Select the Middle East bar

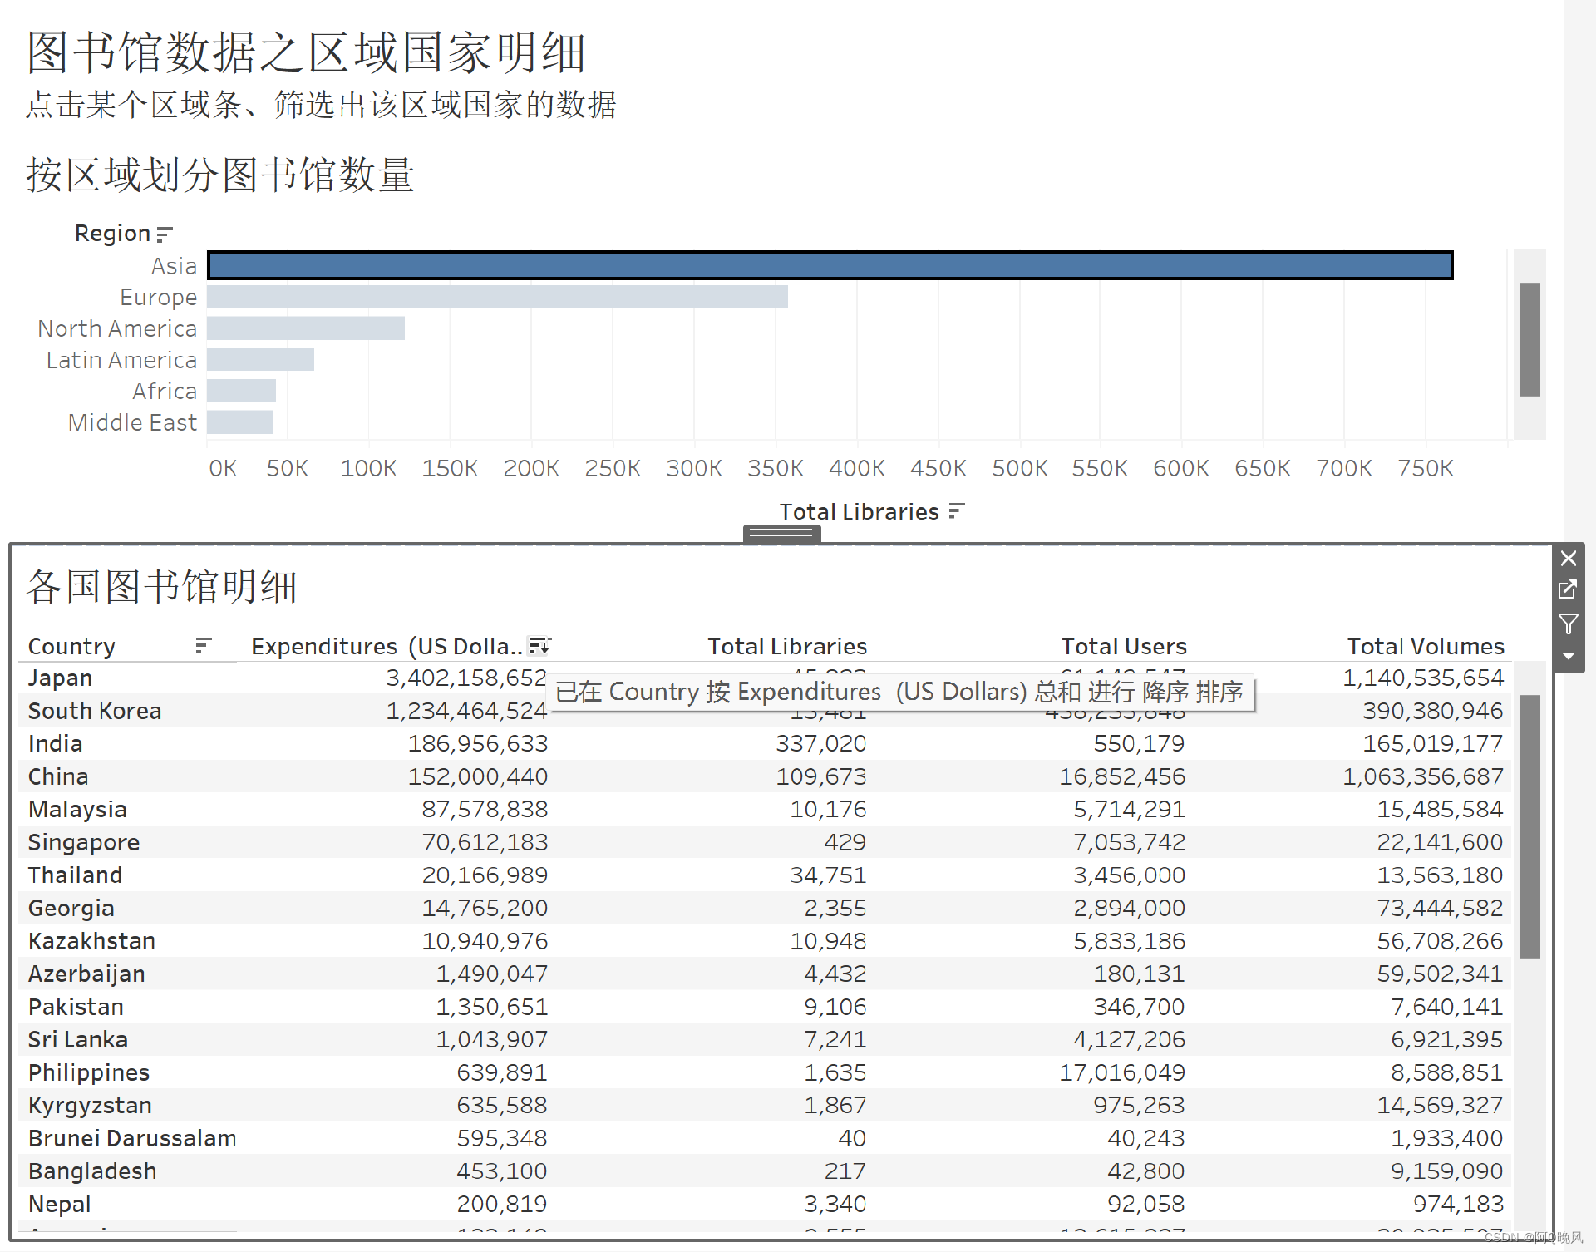click(x=239, y=422)
